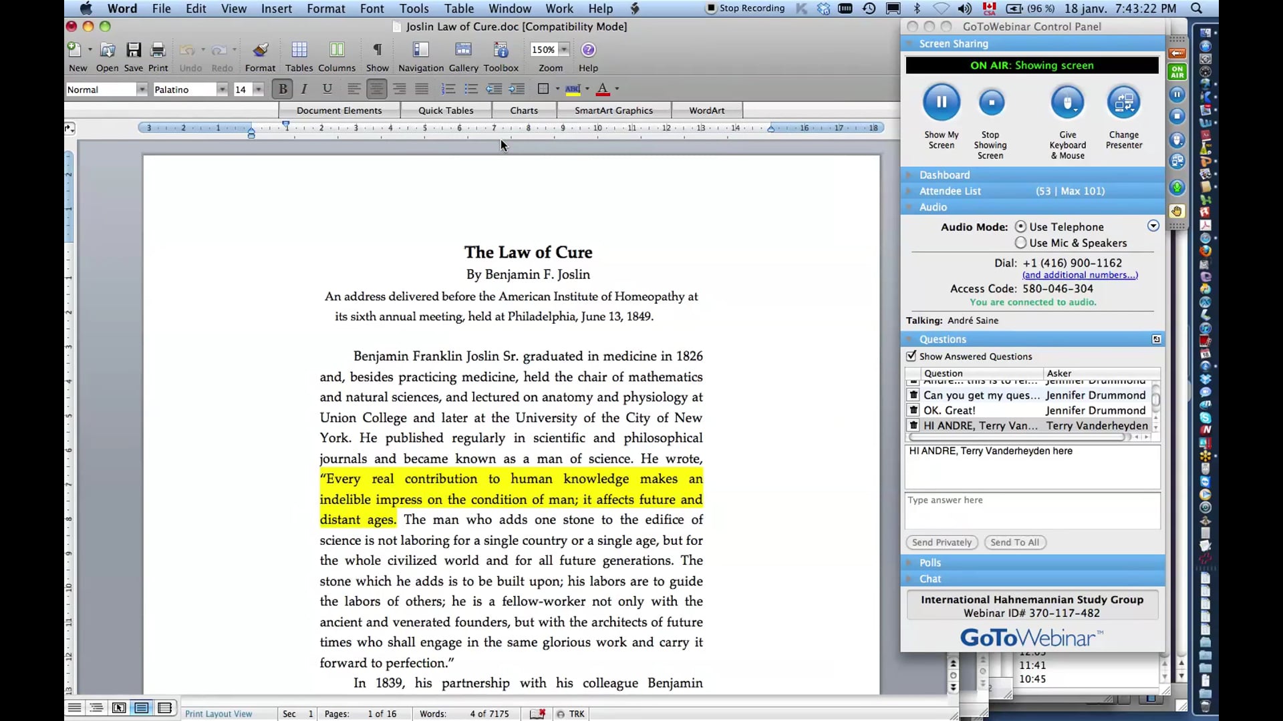This screenshot has width=1283, height=721.
Task: Uncheck Show Answered Questions checkbox
Action: [x=911, y=356]
